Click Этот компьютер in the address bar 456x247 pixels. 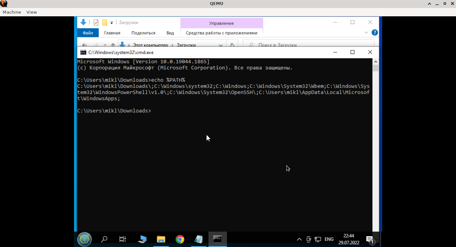151,45
